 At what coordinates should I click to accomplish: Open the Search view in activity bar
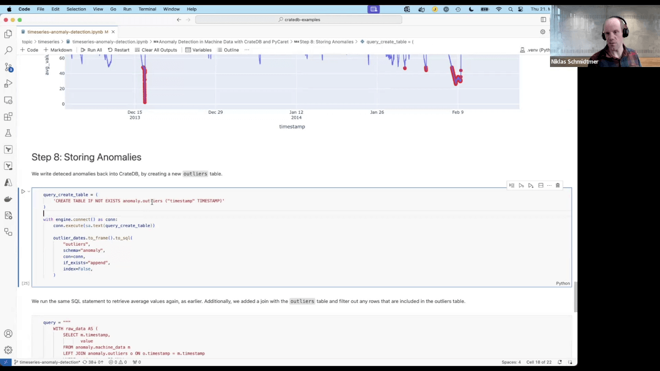(8, 51)
